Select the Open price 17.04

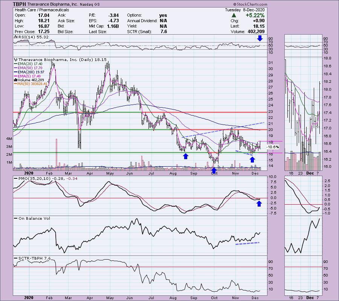(x=44, y=15)
